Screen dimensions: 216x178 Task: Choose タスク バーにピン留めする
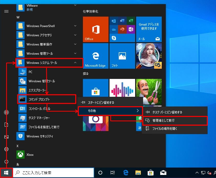point(175,112)
